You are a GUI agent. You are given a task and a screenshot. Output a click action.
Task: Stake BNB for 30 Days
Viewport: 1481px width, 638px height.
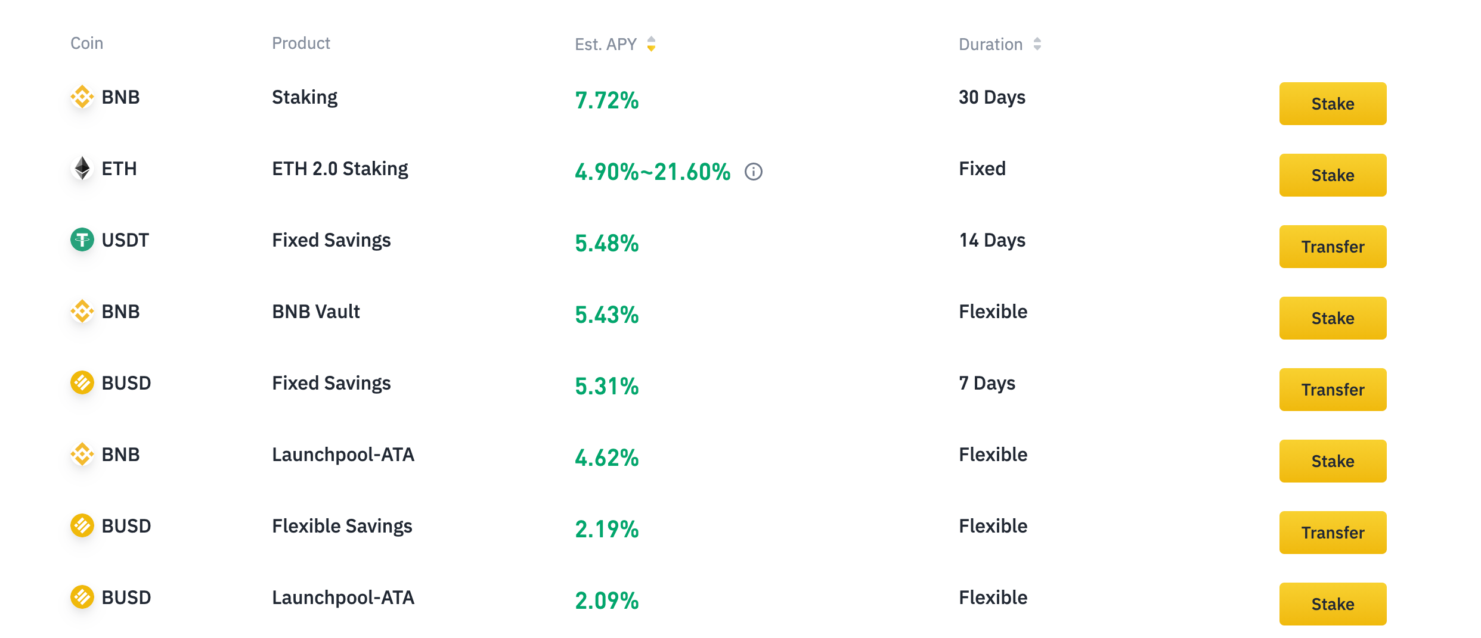tap(1333, 104)
